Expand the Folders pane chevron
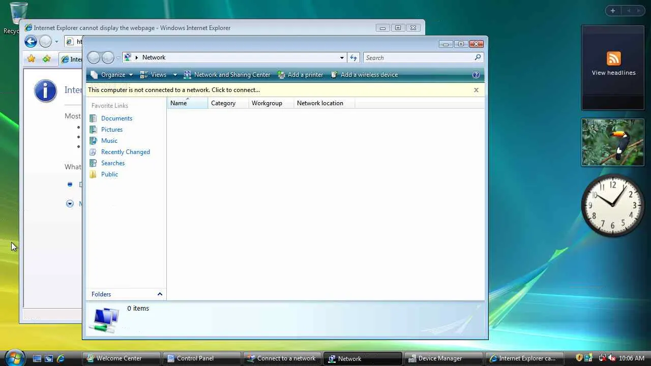Image resolution: width=651 pixels, height=366 pixels. (160, 294)
